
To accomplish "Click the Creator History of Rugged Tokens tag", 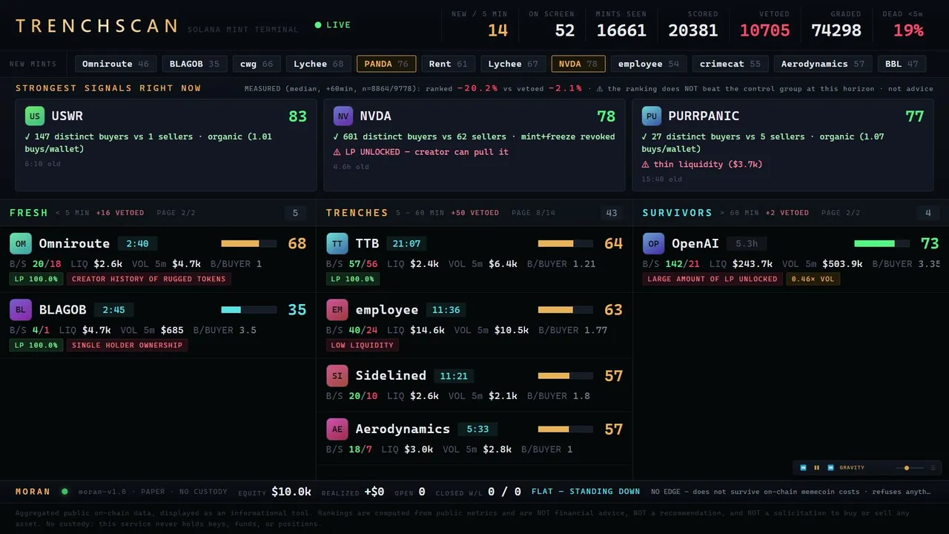I will click(149, 279).
